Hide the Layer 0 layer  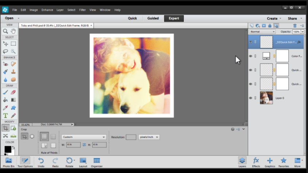click(x=250, y=98)
